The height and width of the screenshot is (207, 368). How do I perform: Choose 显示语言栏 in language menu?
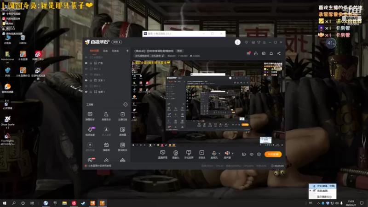tap(323, 197)
